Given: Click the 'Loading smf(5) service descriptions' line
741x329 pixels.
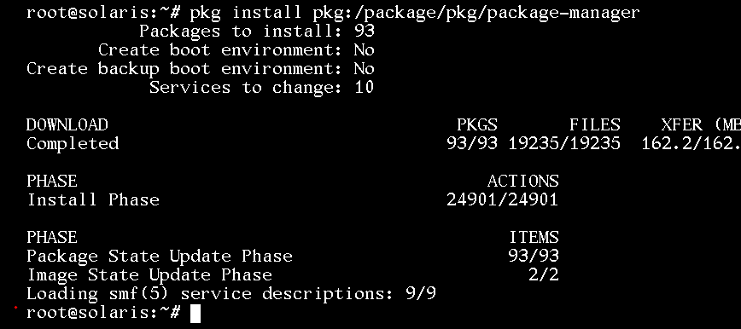Looking at the screenshot, I should [231, 293].
